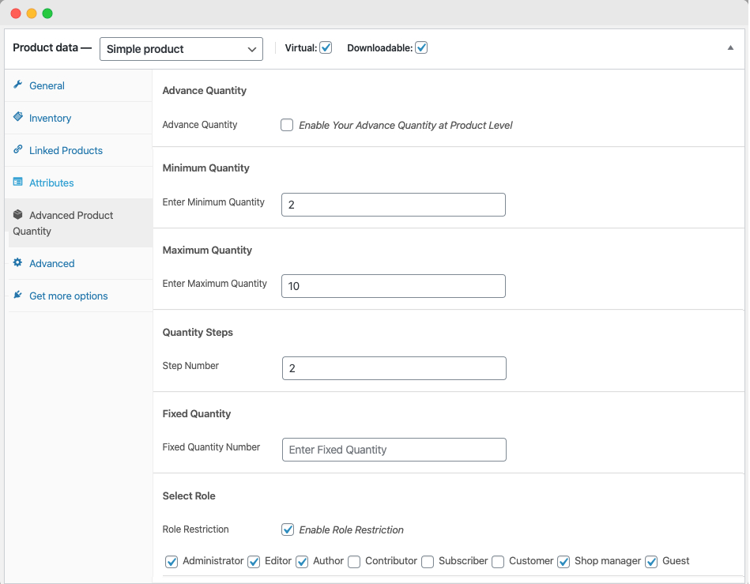Open the Linked Products tab
Viewport: 750px width, 584px height.
point(66,150)
